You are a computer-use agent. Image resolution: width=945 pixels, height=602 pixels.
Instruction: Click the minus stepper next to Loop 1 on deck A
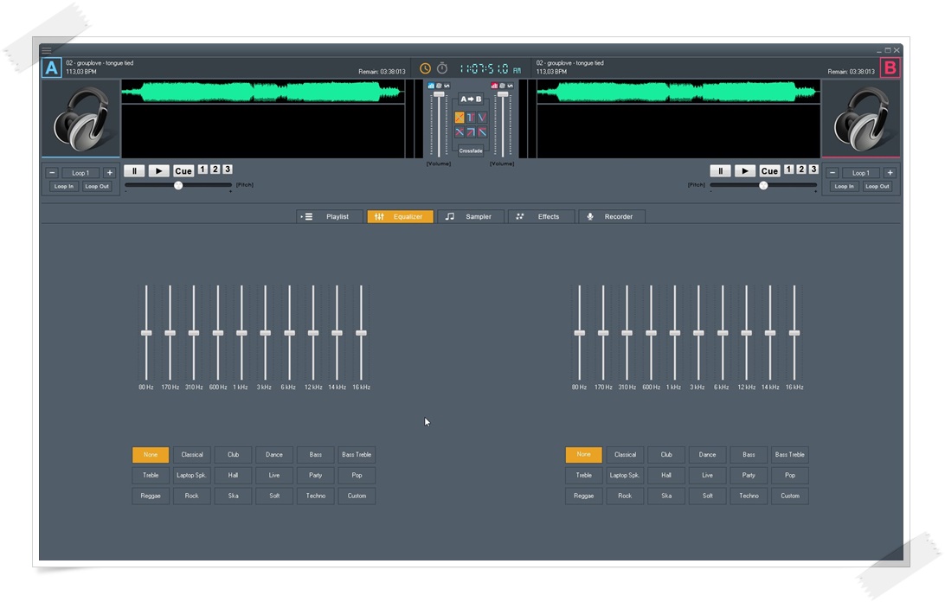[51, 172]
